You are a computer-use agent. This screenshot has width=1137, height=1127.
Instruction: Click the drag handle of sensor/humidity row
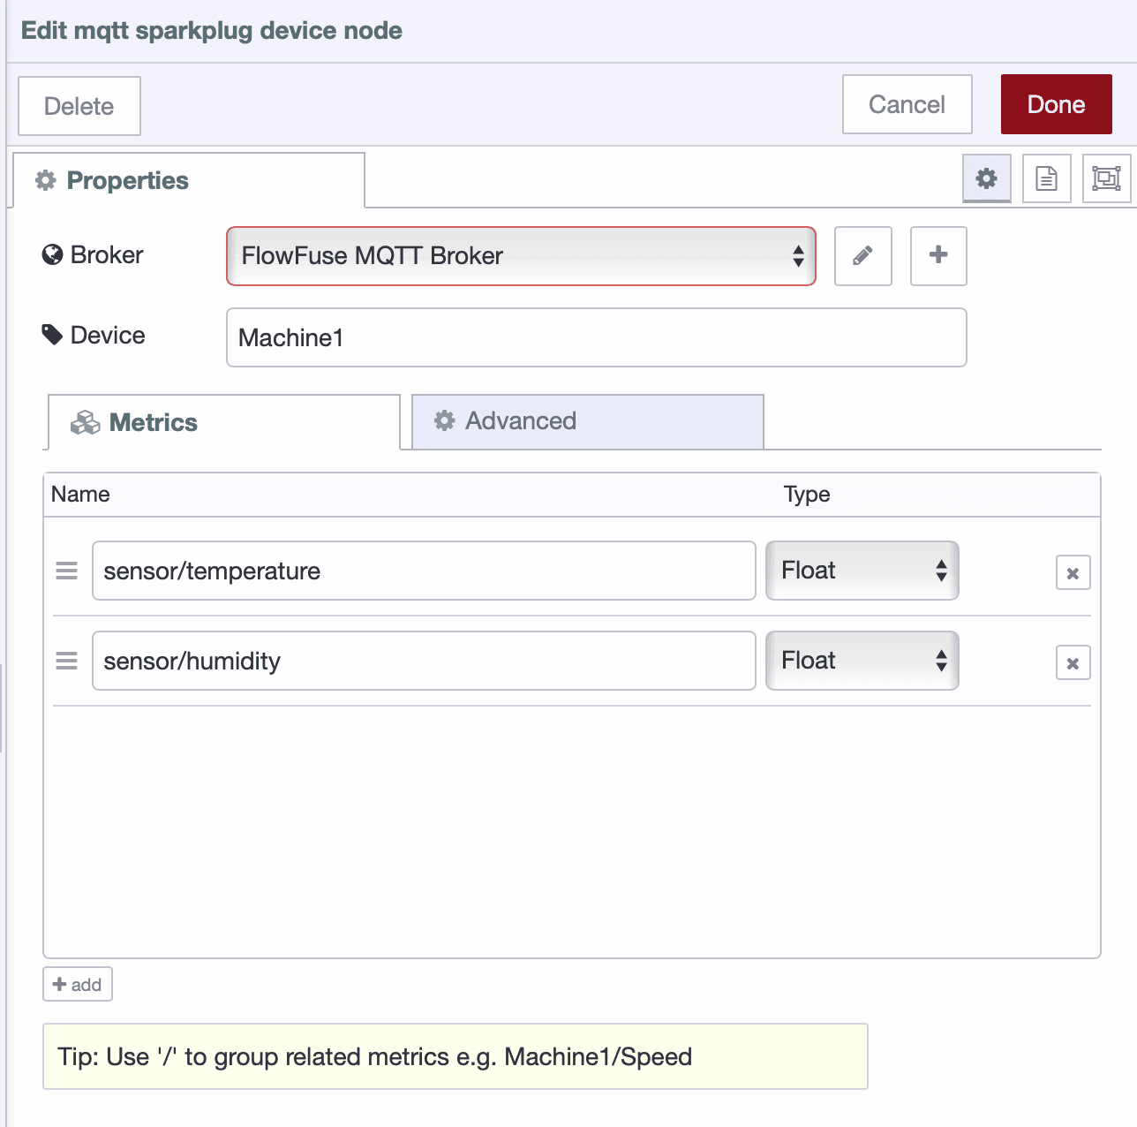click(66, 660)
